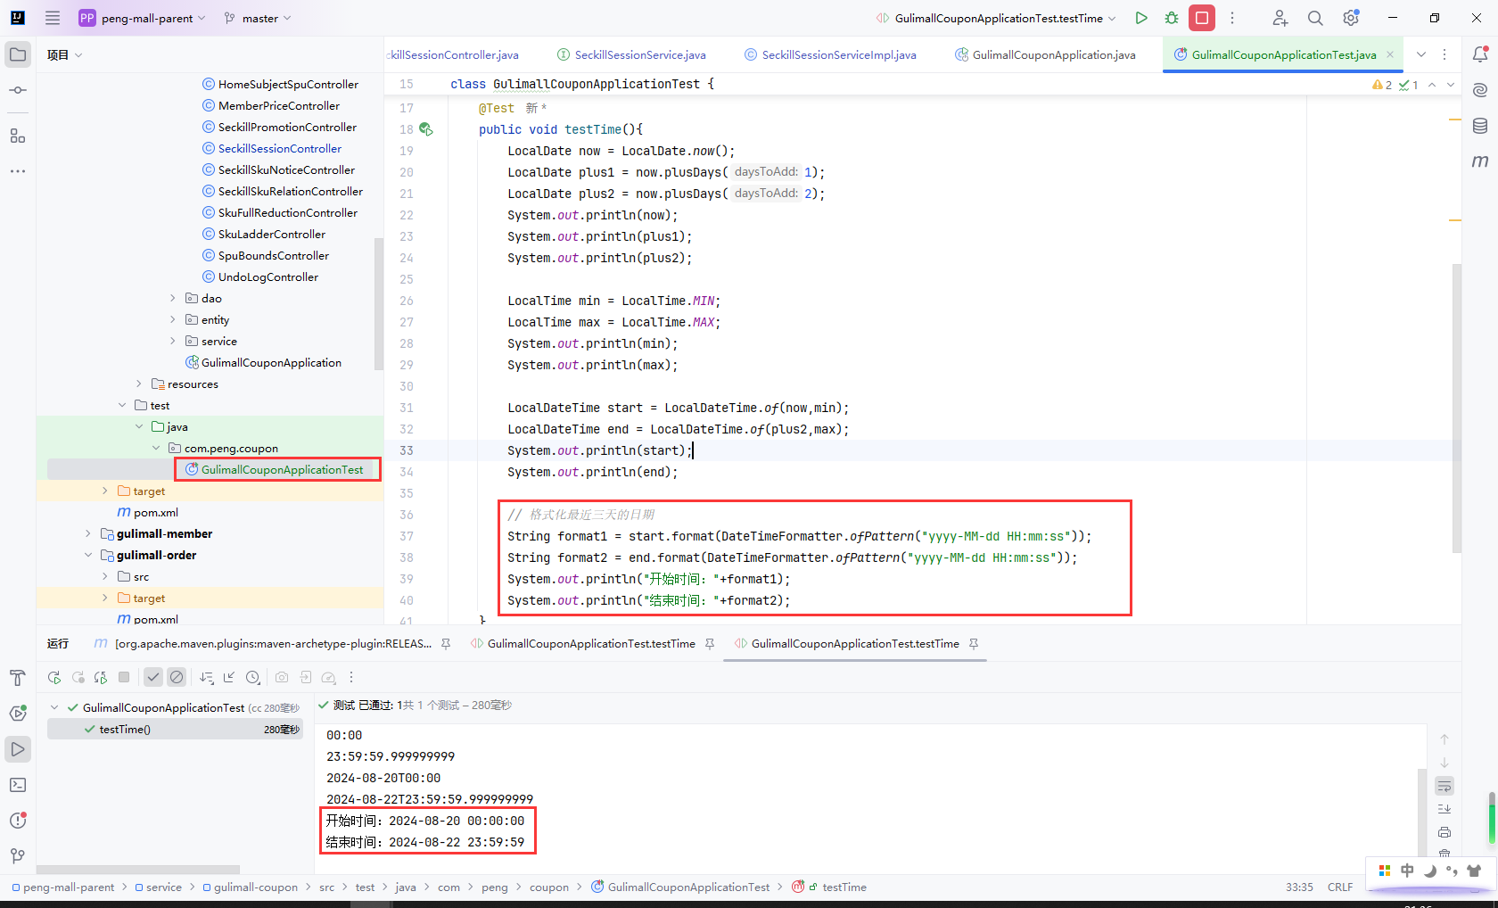Start debugging with the bug icon

[1172, 18]
